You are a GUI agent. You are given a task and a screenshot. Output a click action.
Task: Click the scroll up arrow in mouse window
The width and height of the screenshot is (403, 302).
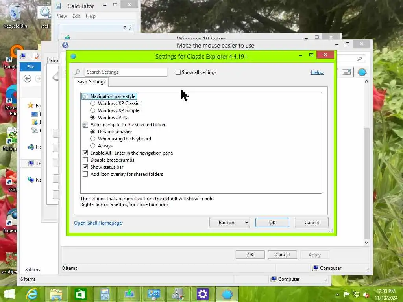click(366, 81)
